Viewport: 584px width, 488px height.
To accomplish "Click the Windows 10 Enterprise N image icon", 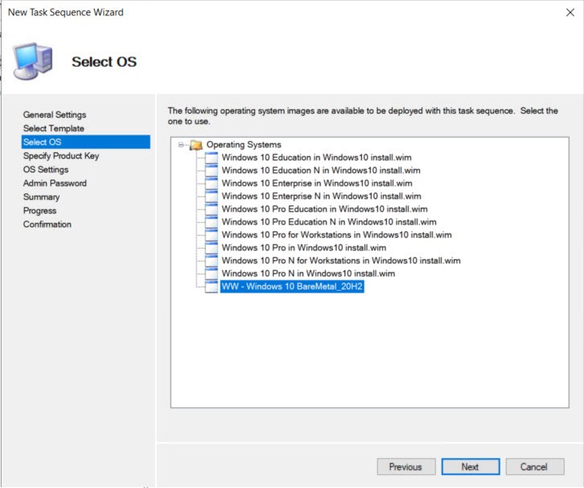I will [212, 196].
